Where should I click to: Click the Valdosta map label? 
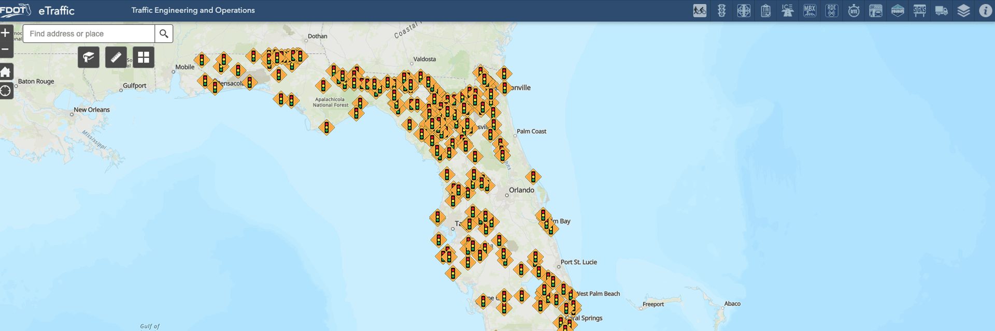[x=424, y=59]
